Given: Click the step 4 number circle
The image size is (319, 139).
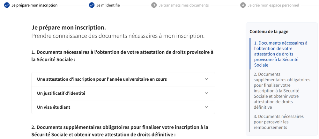Looking at the screenshot, I should click(x=243, y=5).
